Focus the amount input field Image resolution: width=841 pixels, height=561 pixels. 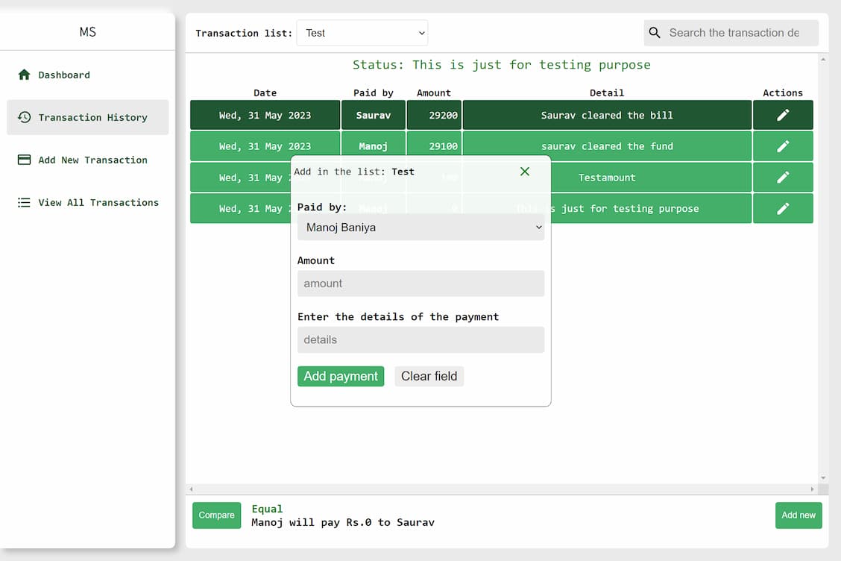(420, 283)
